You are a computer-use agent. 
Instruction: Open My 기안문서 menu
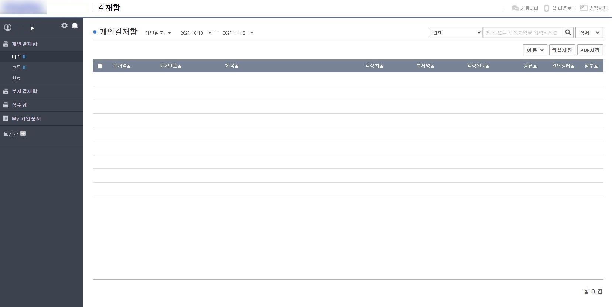click(x=26, y=118)
